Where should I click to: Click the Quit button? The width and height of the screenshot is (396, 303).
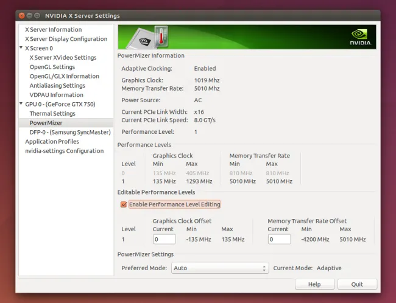(x=357, y=284)
